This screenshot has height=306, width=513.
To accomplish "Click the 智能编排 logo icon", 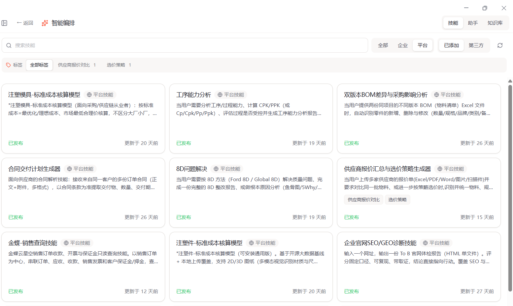I will 45,23.
